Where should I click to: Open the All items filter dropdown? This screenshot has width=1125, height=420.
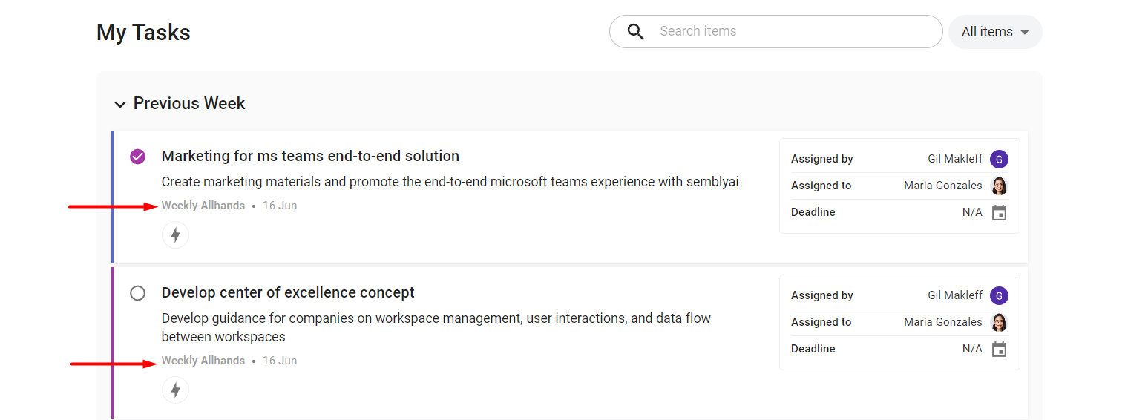coord(995,32)
